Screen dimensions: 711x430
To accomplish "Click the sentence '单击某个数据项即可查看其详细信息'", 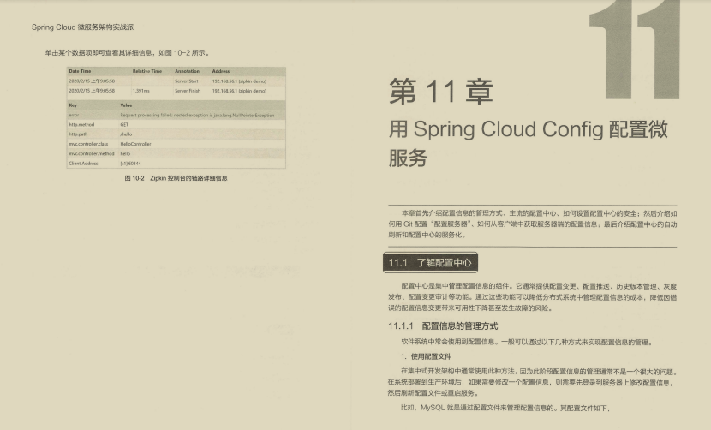I will (99, 53).
